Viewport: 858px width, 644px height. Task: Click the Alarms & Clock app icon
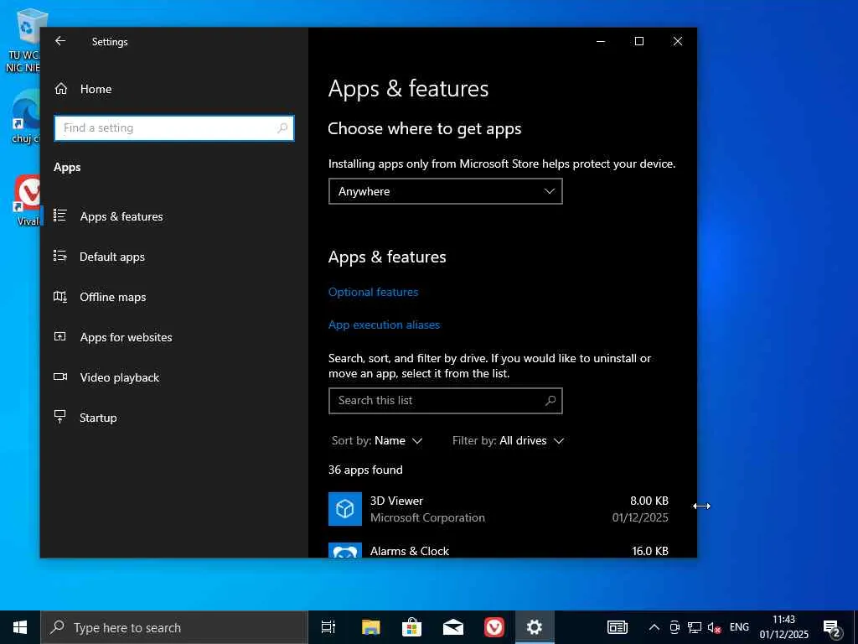click(x=344, y=550)
